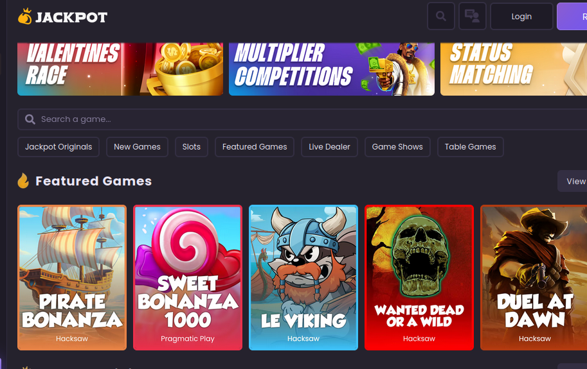Select the New Games category

point(137,147)
